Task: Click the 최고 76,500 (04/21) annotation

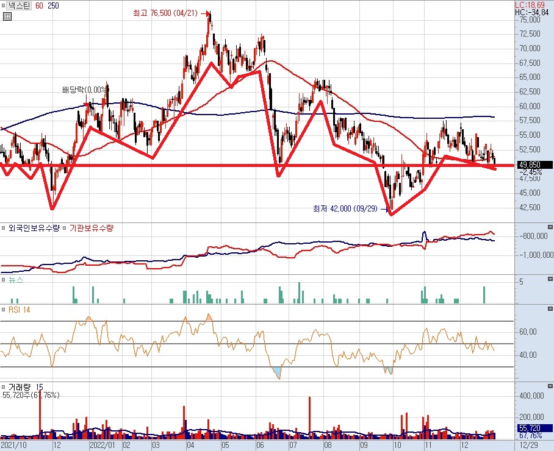Action: [x=165, y=13]
